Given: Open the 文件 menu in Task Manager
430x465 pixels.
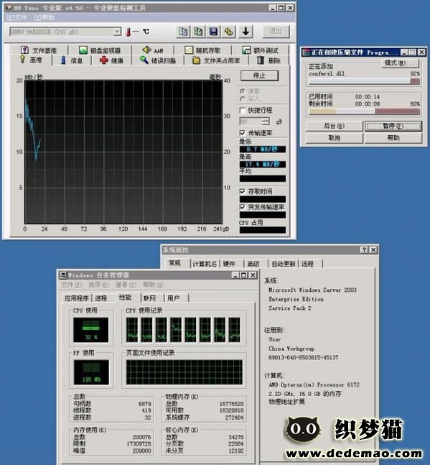Looking at the screenshot, I should (x=71, y=285).
